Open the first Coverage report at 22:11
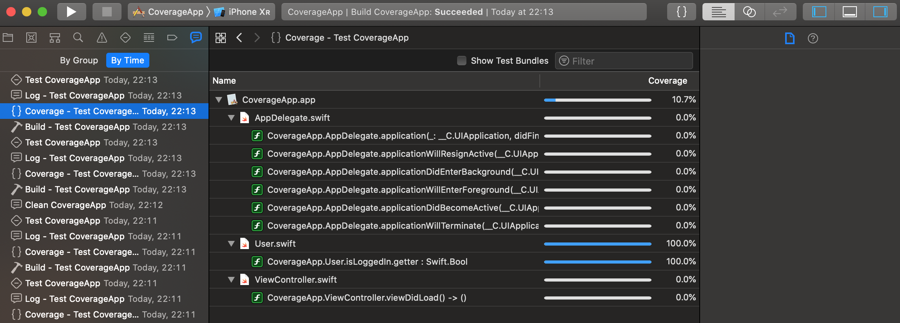900x323 pixels. click(x=104, y=252)
